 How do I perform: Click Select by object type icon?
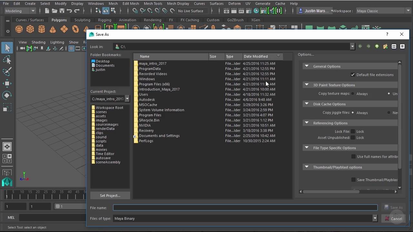click(106, 11)
